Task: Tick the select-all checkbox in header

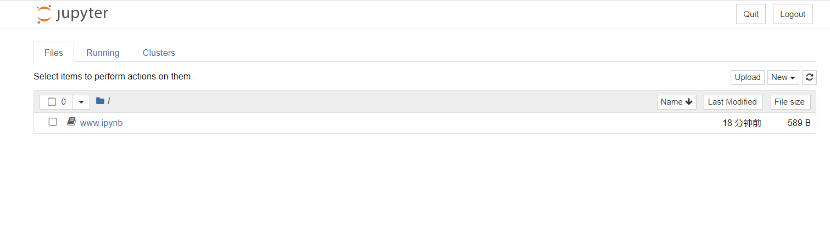Action: click(52, 102)
